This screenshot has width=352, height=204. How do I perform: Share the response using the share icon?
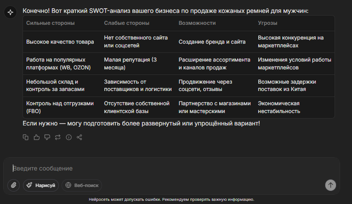coord(79,137)
